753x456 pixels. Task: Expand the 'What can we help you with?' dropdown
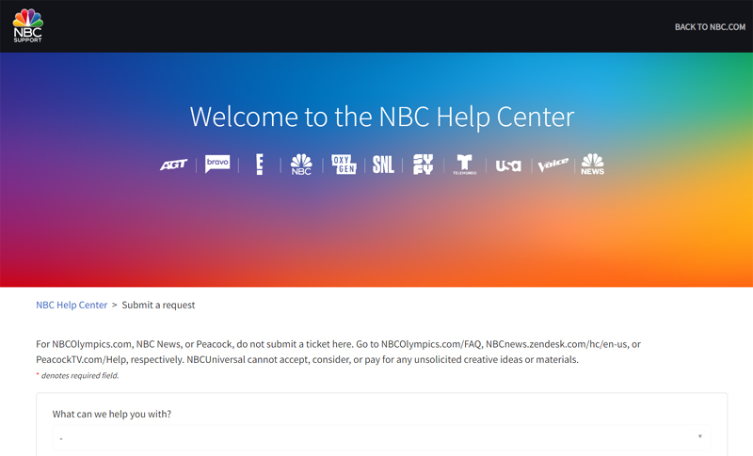(382, 437)
